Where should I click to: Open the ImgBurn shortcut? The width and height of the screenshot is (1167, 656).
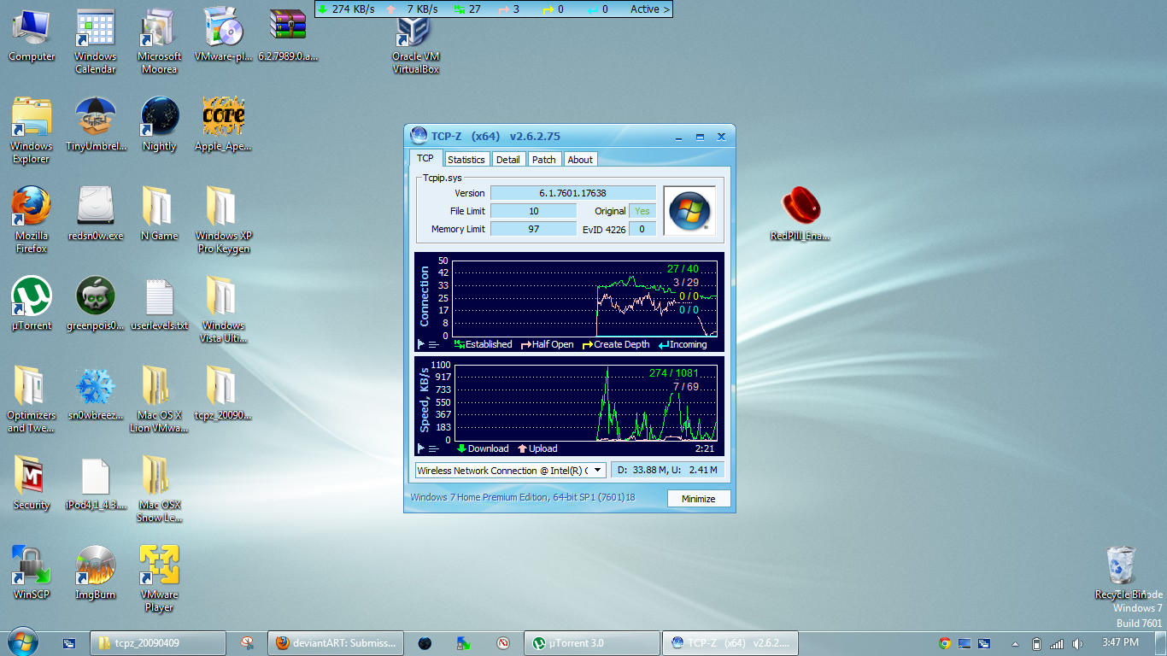point(96,573)
